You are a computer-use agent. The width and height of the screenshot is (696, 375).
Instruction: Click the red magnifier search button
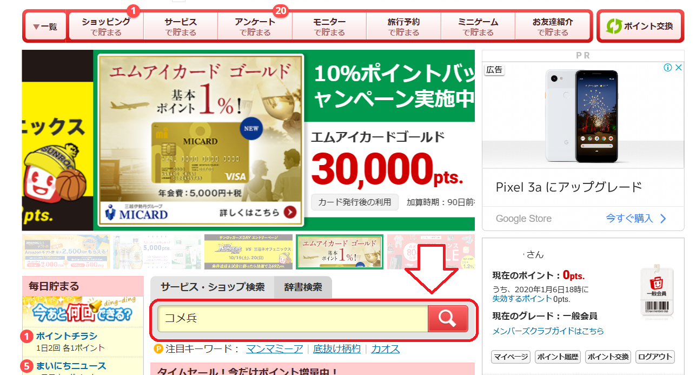pos(448,319)
